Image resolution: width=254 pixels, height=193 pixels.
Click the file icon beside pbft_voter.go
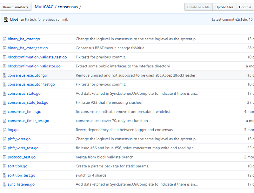(x=5, y=139)
